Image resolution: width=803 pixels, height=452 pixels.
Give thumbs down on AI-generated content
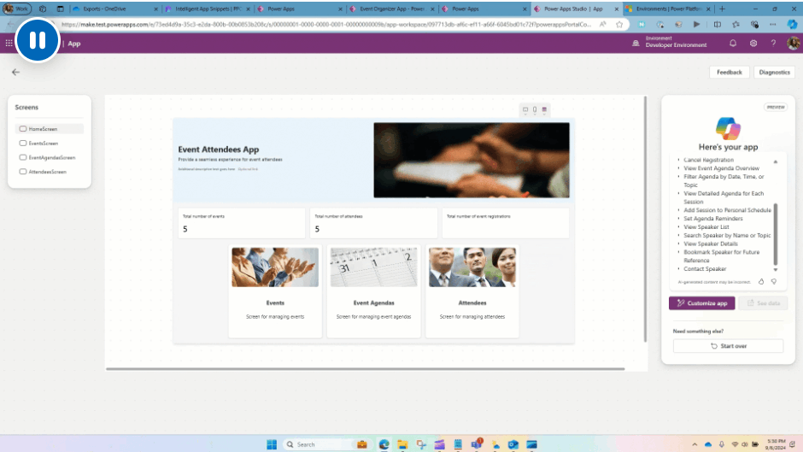point(774,281)
